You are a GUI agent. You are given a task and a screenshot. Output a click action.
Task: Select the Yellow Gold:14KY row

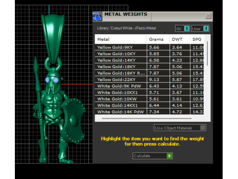coord(149,60)
